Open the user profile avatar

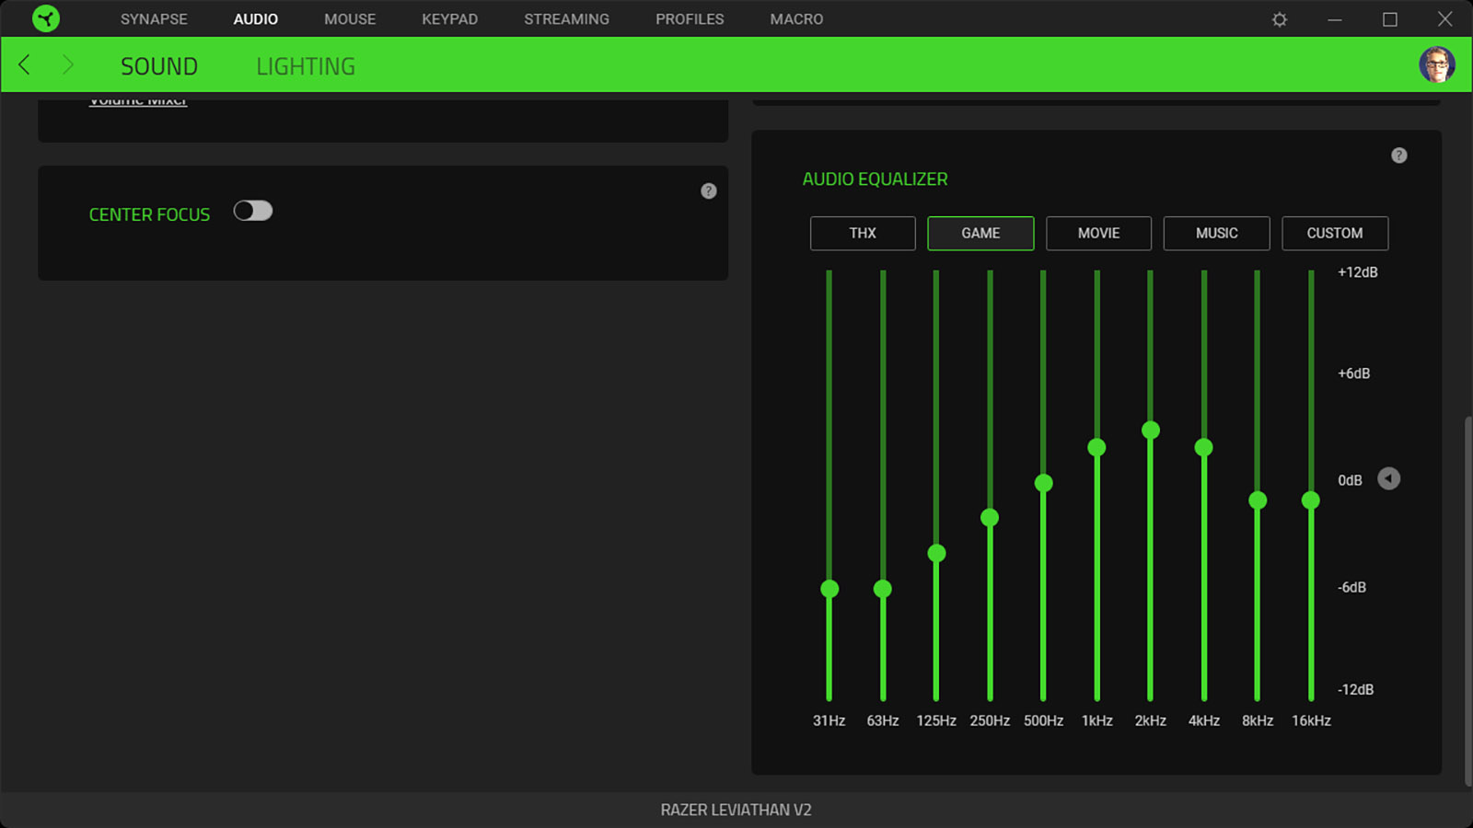(x=1436, y=64)
